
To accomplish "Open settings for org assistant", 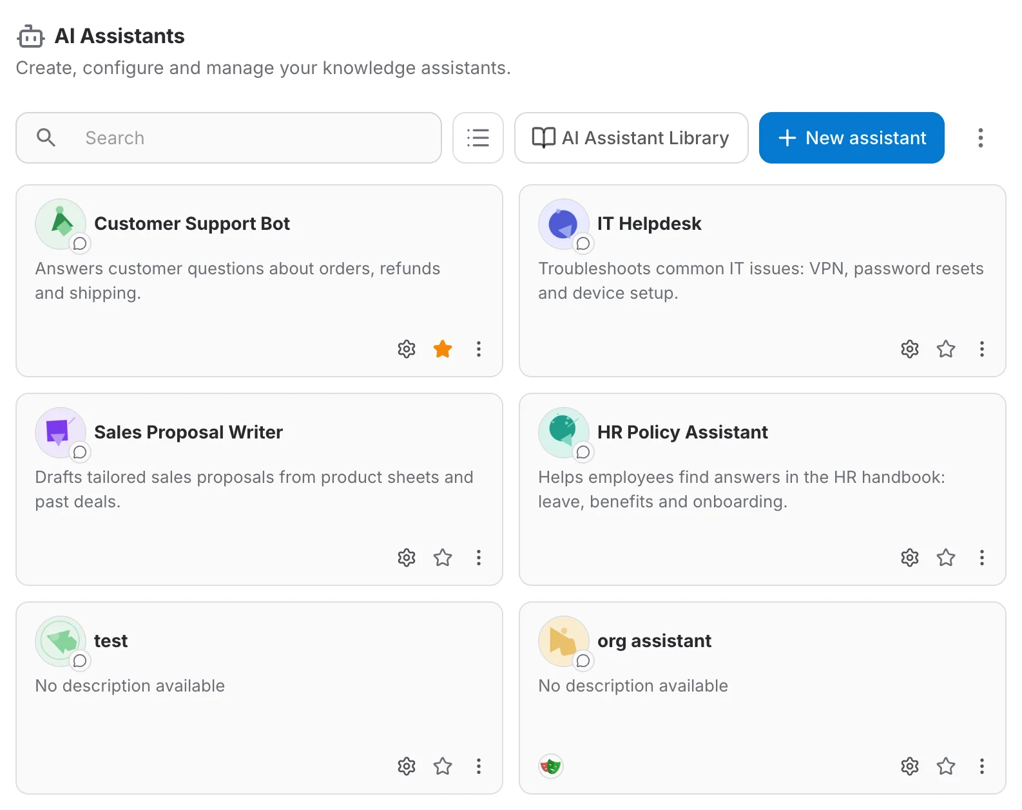I will coord(910,766).
